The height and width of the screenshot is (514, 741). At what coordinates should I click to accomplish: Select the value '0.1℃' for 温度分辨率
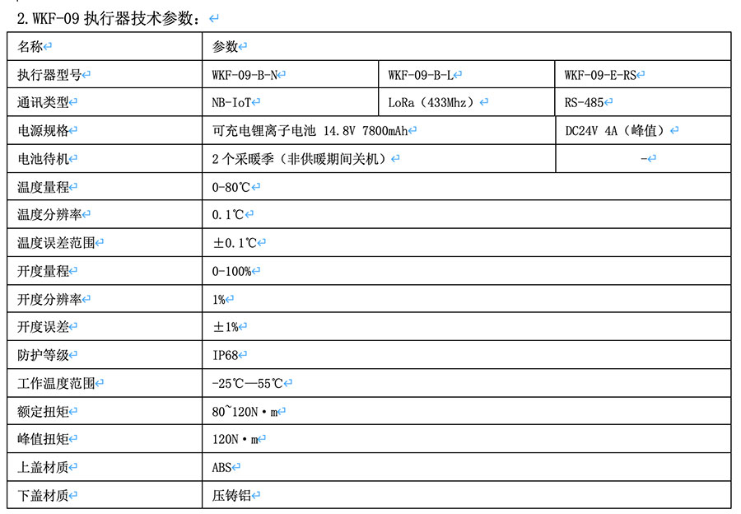[228, 215]
